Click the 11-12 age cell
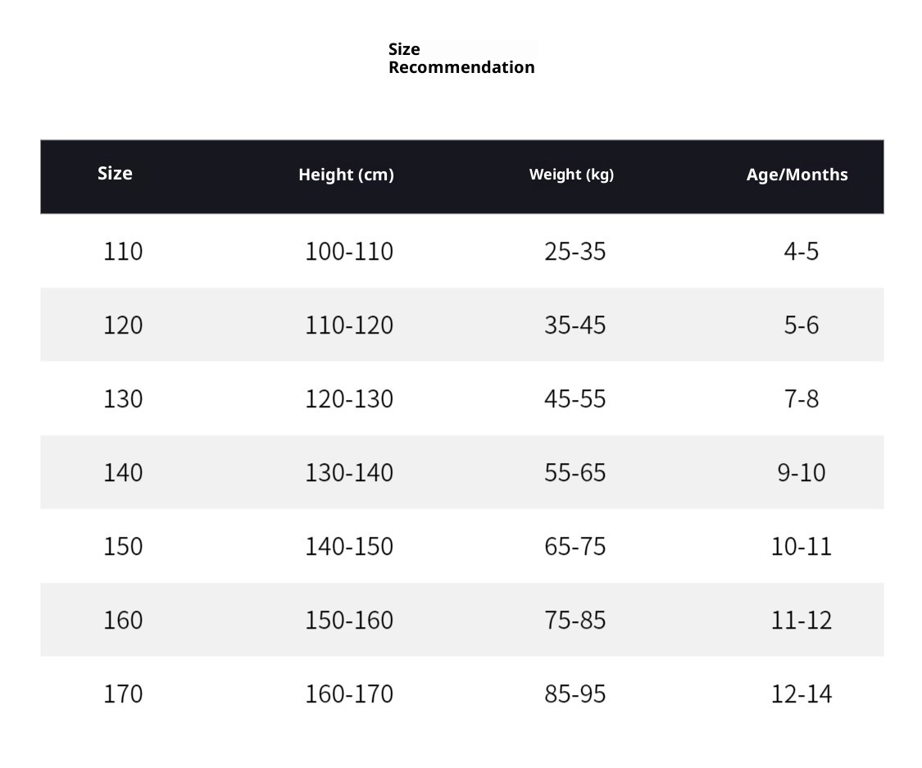922x768 pixels. click(x=801, y=620)
